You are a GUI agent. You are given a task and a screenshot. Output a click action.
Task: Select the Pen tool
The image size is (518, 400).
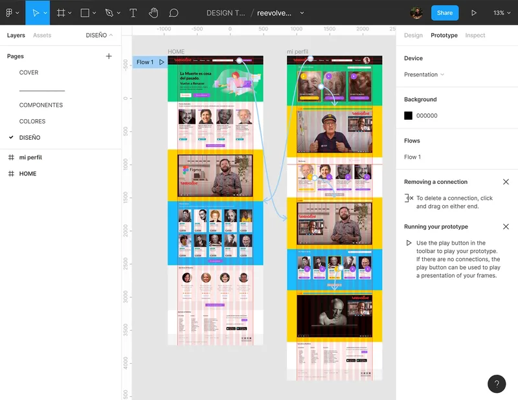click(109, 13)
